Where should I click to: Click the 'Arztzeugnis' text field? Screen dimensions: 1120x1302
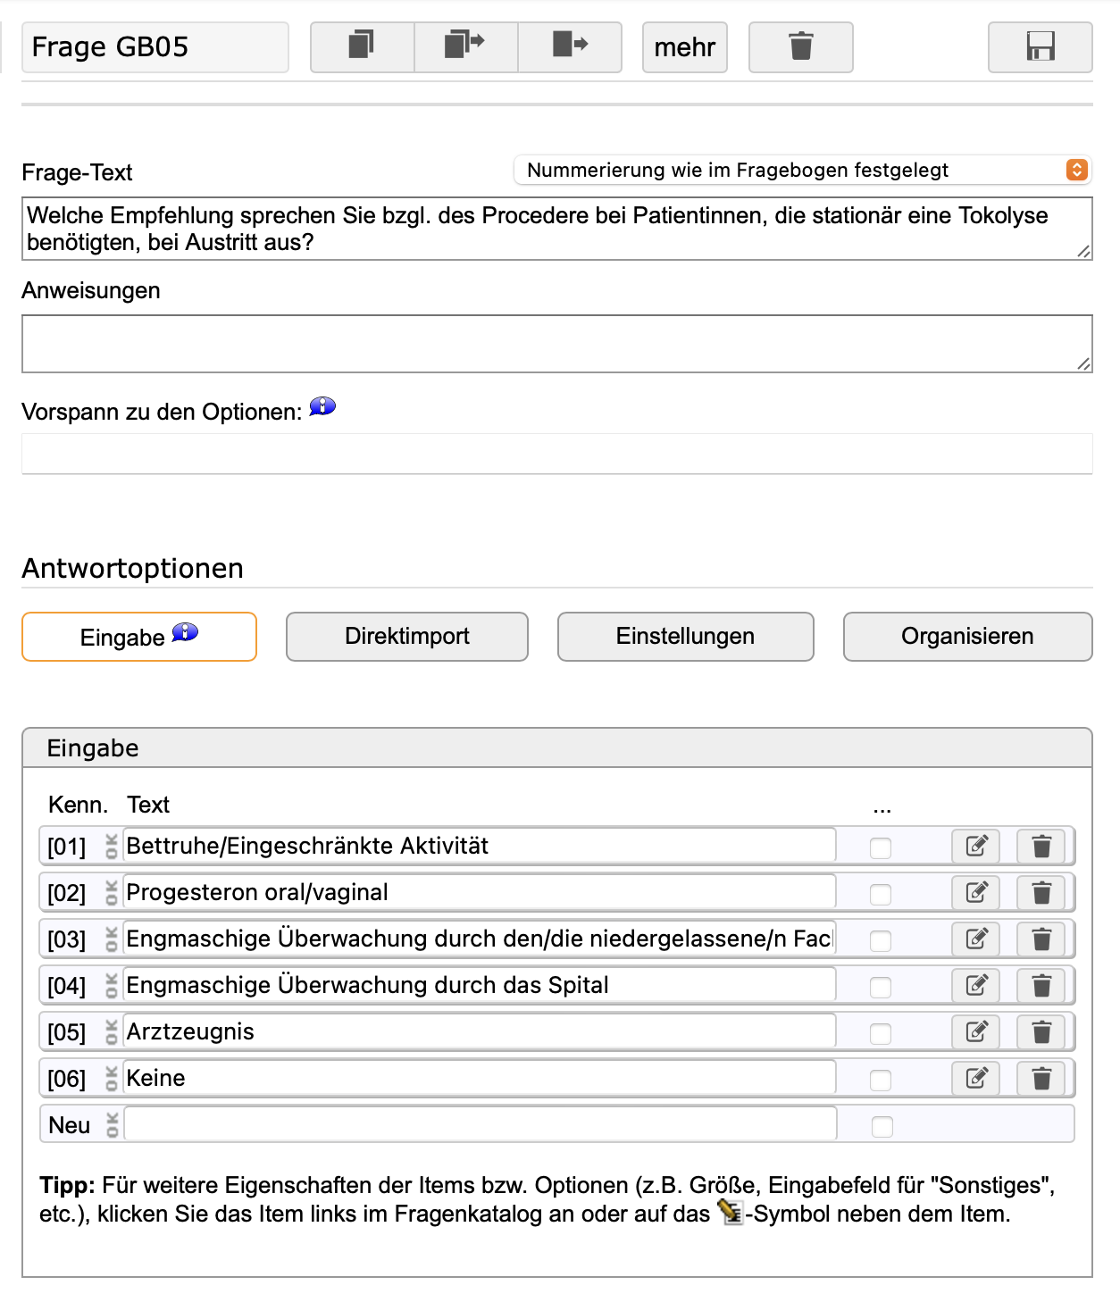pyautogui.click(x=480, y=1031)
